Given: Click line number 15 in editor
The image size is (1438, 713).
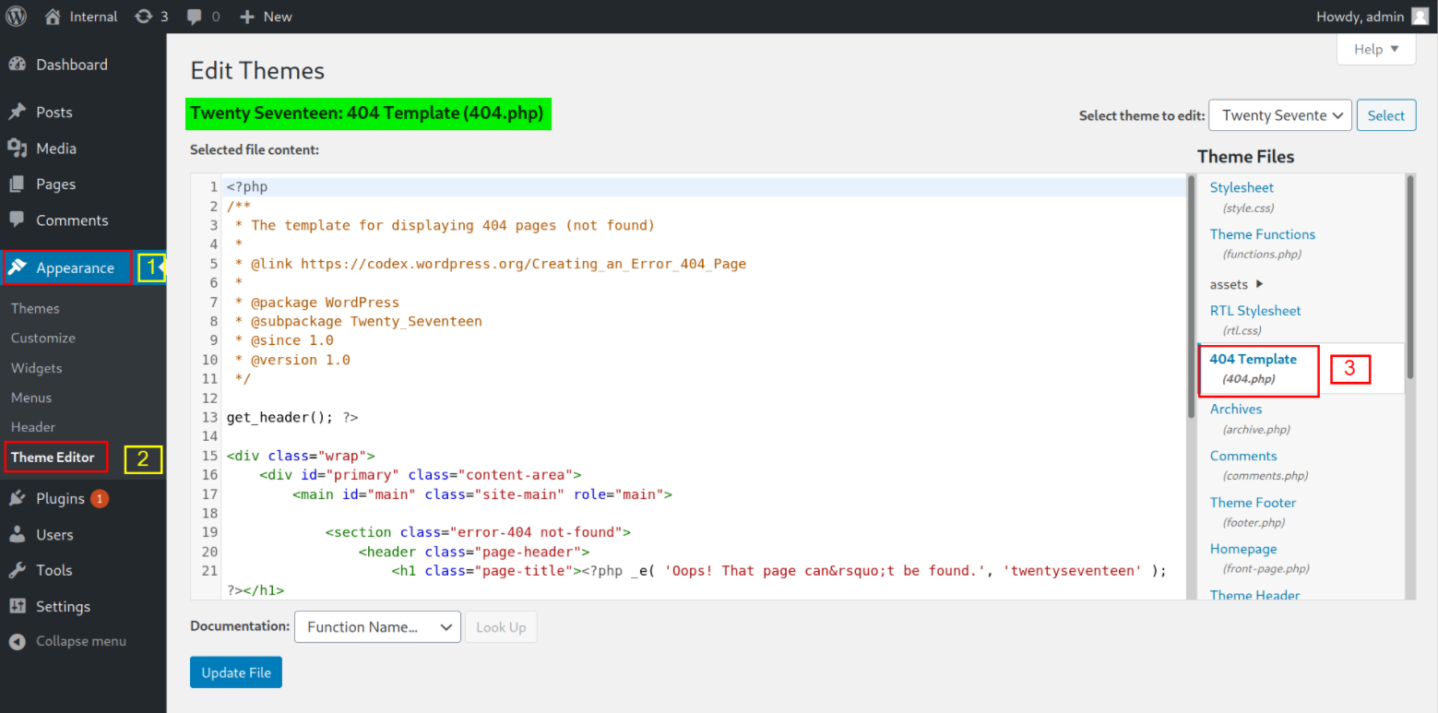Looking at the screenshot, I should (209, 456).
